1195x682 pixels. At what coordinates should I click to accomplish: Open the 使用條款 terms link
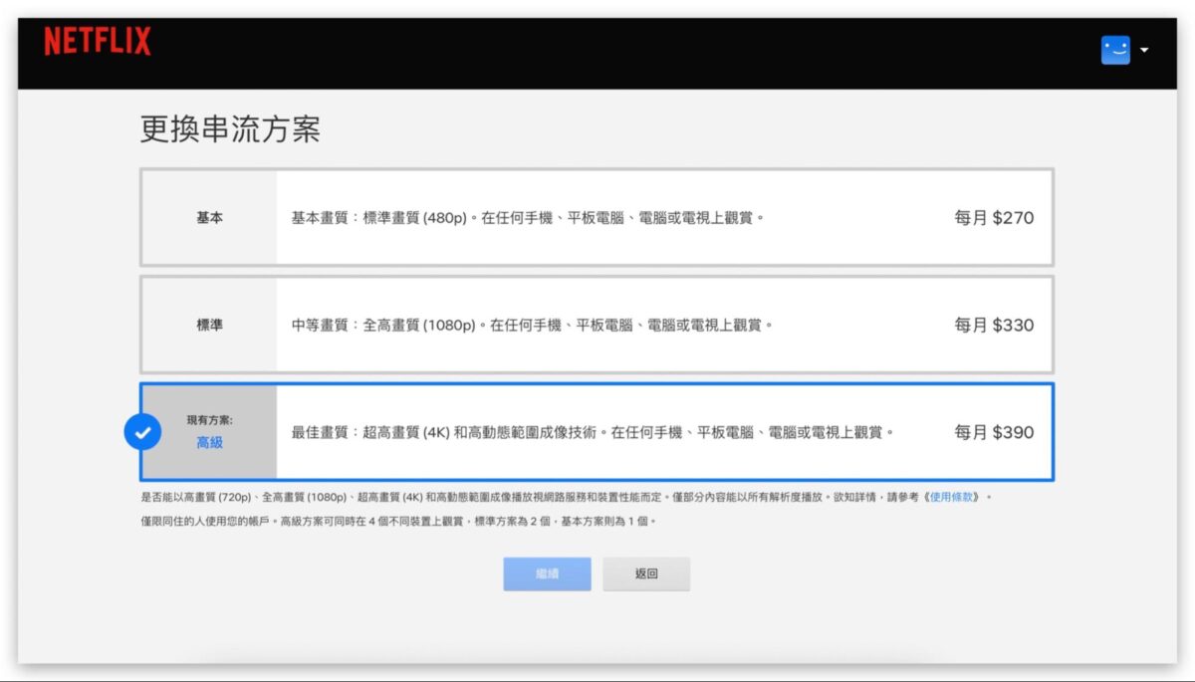954,497
